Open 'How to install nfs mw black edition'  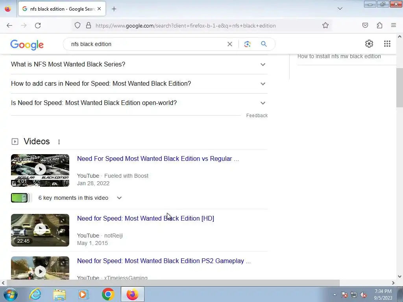click(339, 56)
